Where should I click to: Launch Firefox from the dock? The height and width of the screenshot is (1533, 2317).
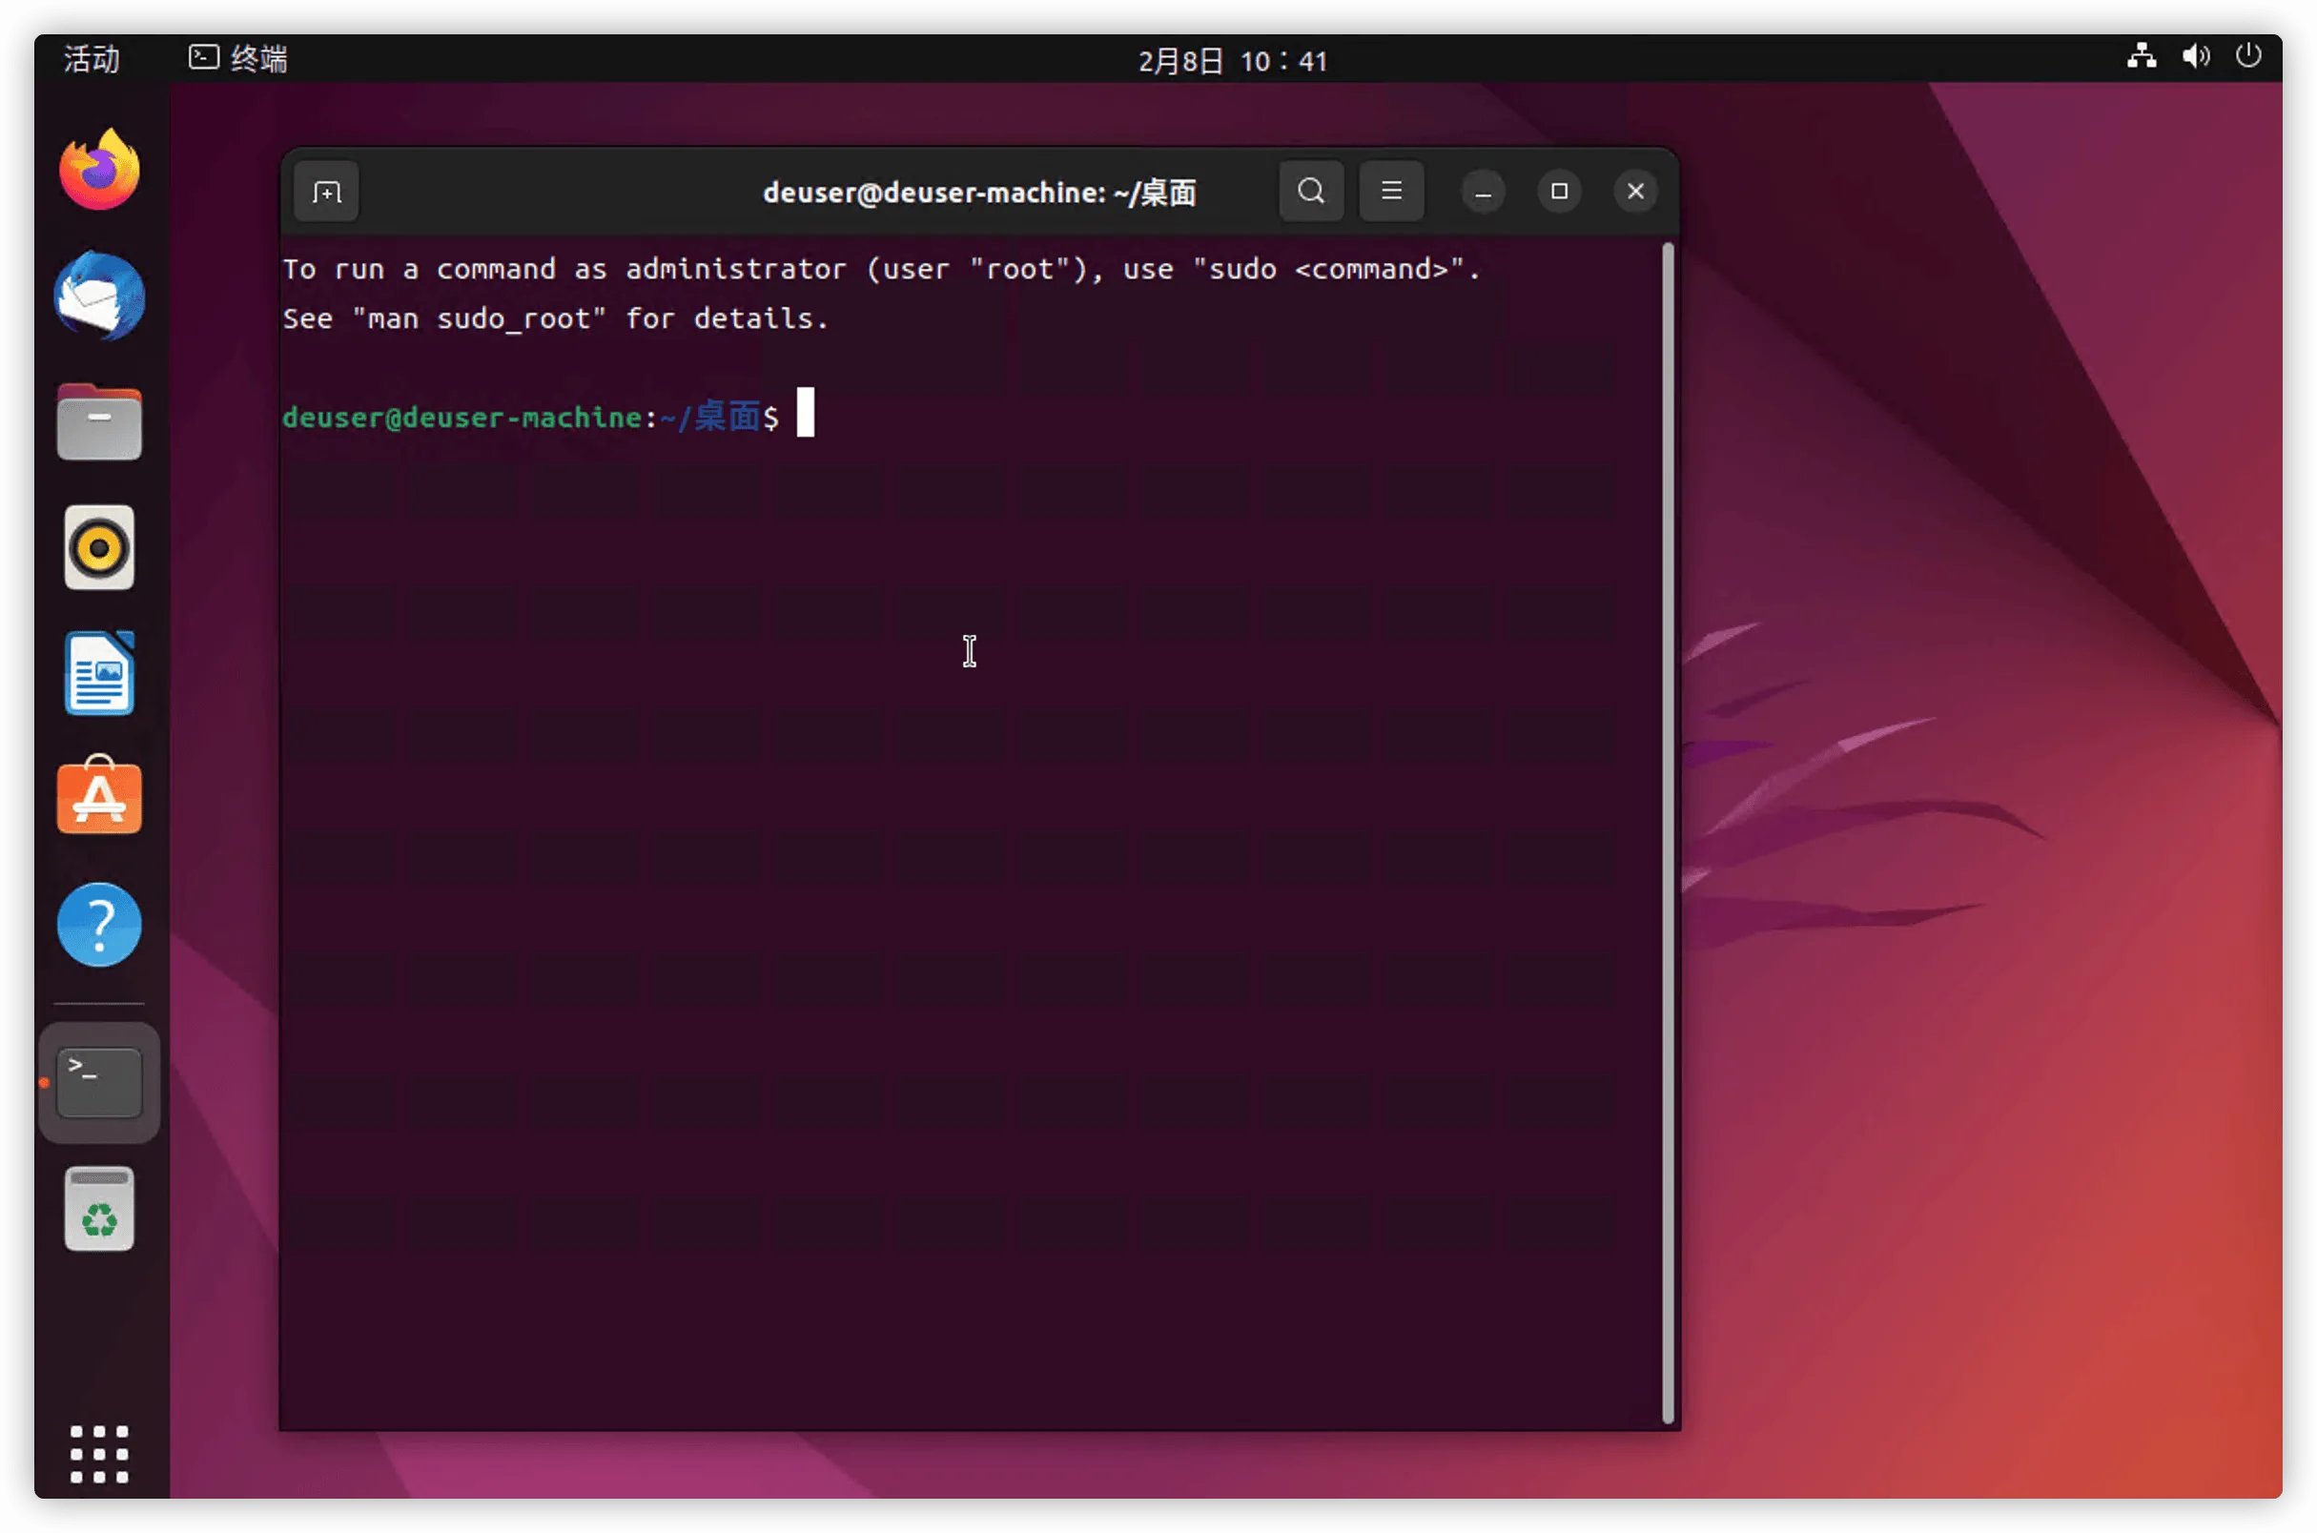click(x=99, y=169)
